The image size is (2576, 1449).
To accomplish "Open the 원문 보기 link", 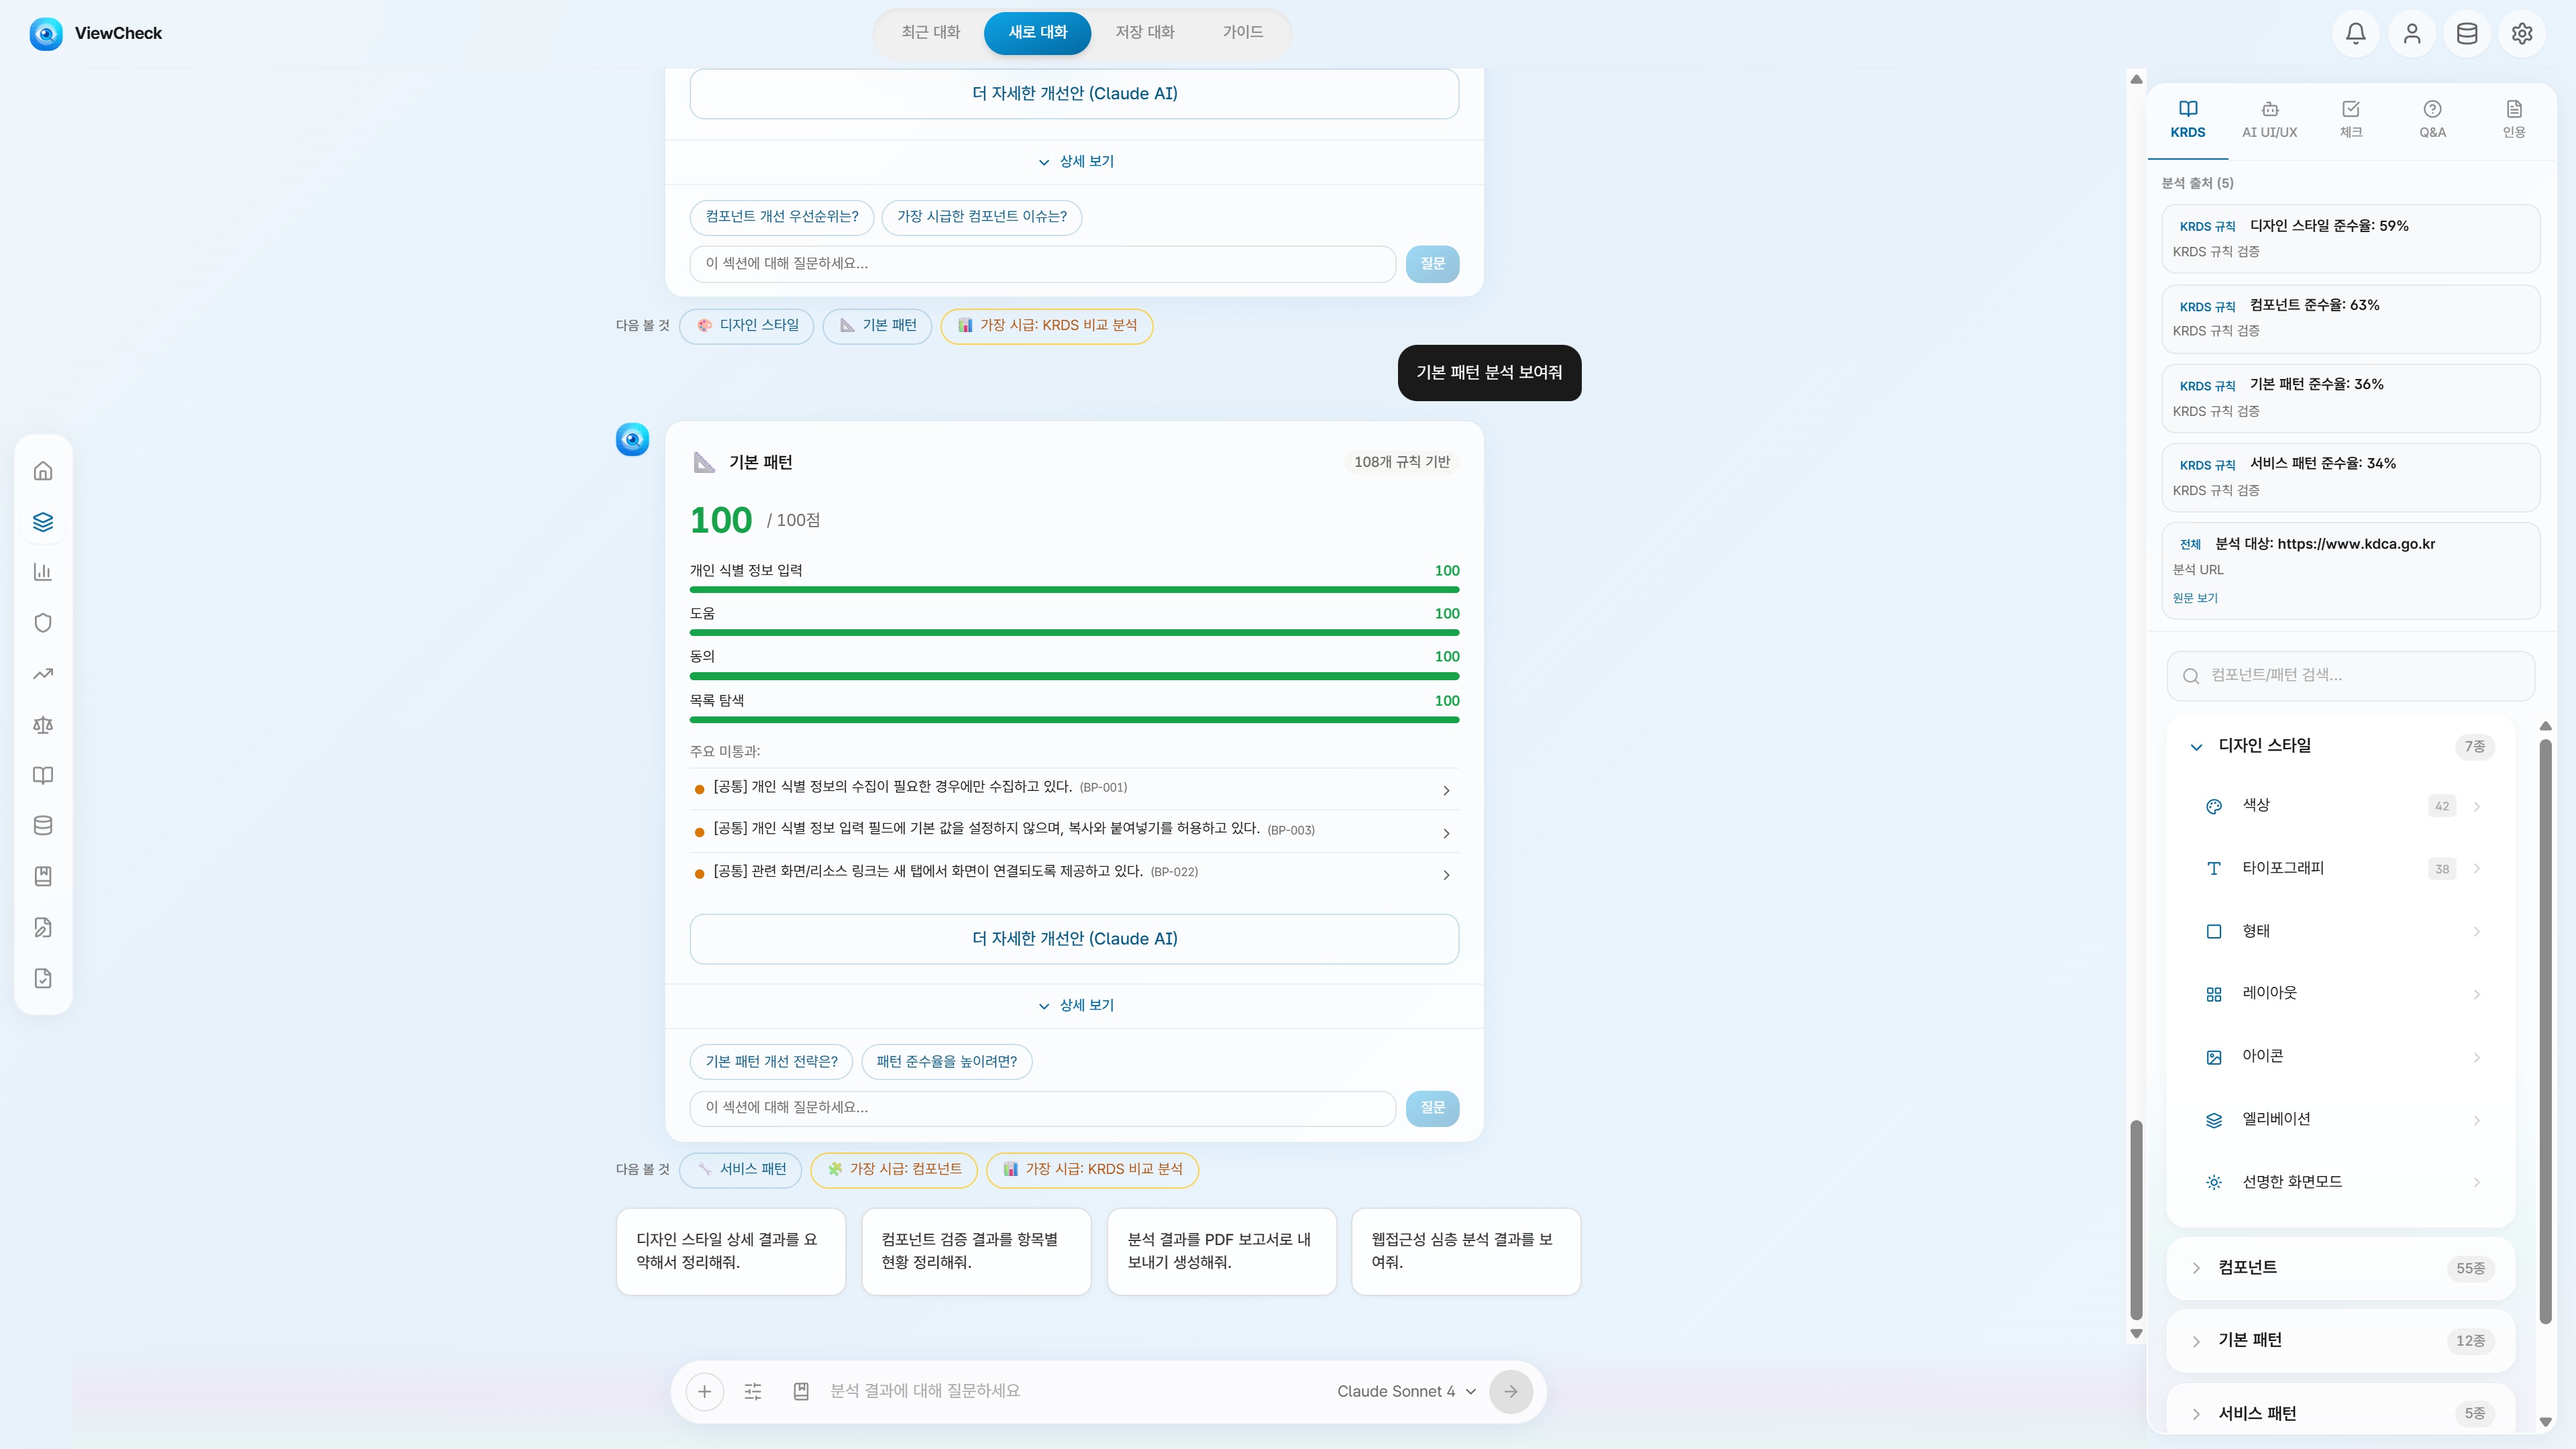I will click(x=2195, y=598).
